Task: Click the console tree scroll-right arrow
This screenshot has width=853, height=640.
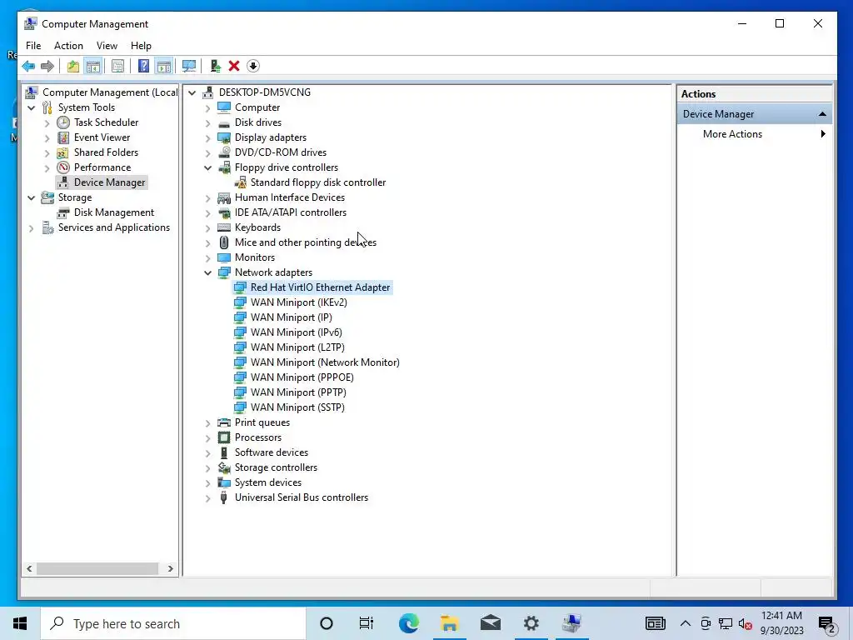Action: tap(170, 568)
